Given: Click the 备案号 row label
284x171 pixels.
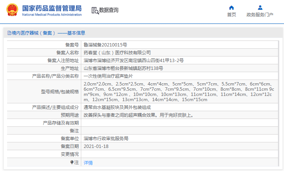Looking at the screenshot, I should 72,45.
